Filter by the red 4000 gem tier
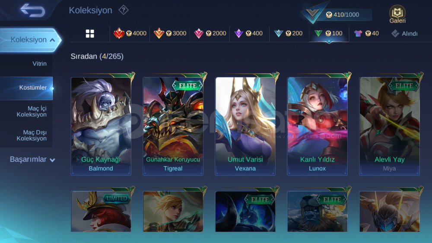The image size is (432, 243). click(x=130, y=33)
